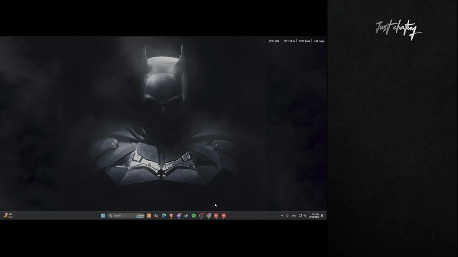Open Microsoft Edge from the taskbar
This screenshot has width=458, height=257.
point(164,216)
